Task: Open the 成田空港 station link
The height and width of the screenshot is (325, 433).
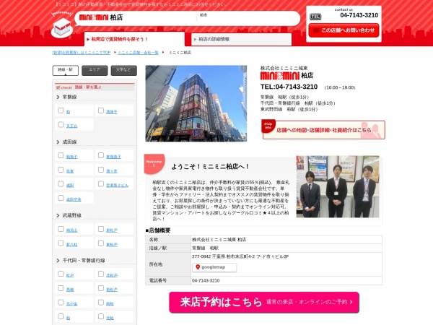Action: [74, 199]
